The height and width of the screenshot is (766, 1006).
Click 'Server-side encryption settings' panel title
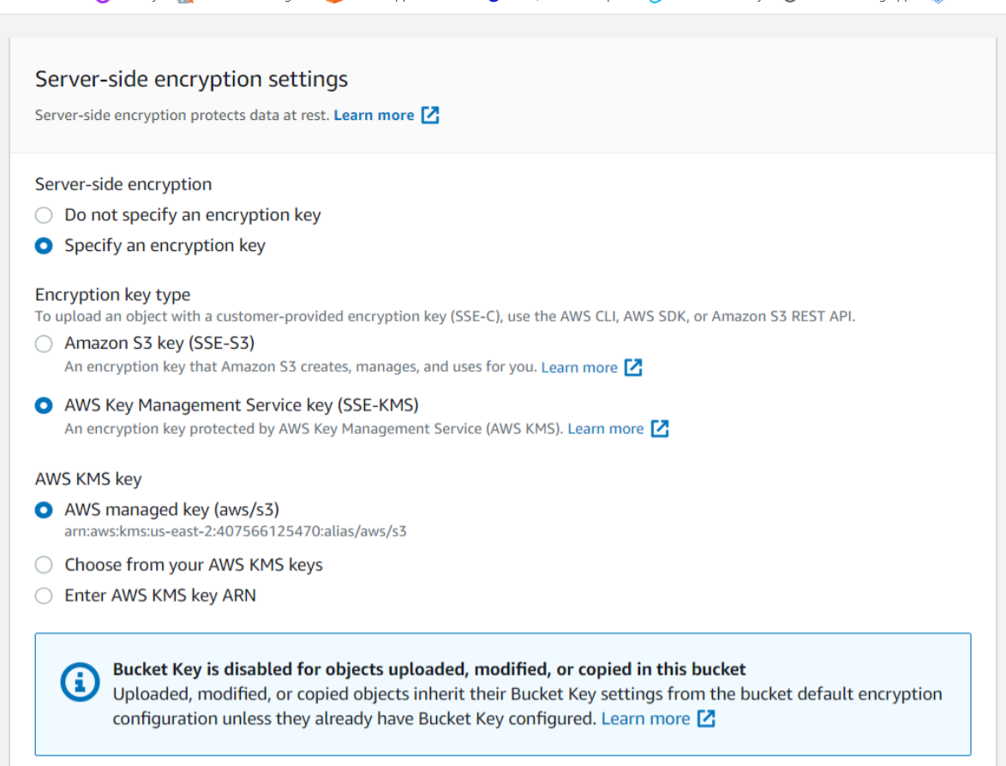pyautogui.click(x=191, y=80)
